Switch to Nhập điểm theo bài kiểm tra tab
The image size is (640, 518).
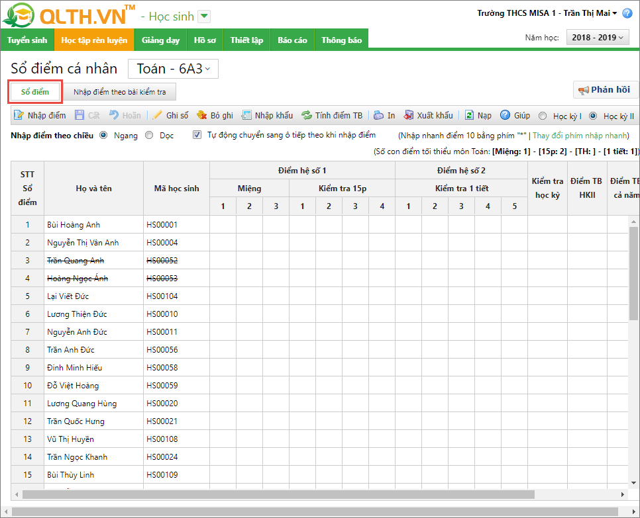pyautogui.click(x=120, y=92)
